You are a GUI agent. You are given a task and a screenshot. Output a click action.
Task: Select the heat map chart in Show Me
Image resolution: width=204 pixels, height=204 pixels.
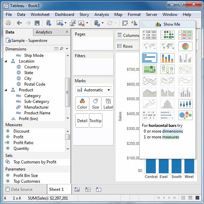point(167,35)
